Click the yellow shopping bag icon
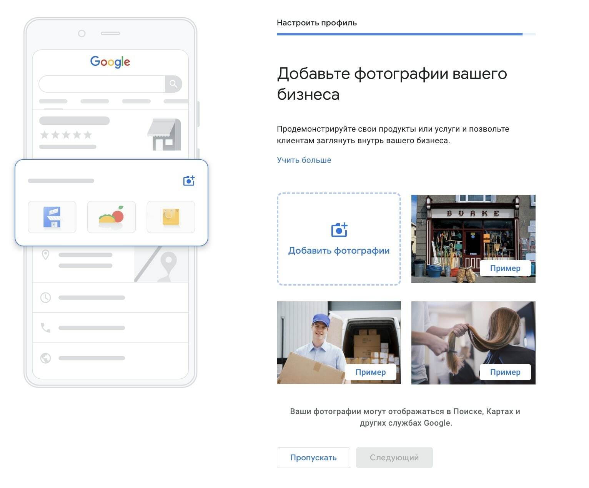The height and width of the screenshot is (488, 589). click(x=171, y=217)
